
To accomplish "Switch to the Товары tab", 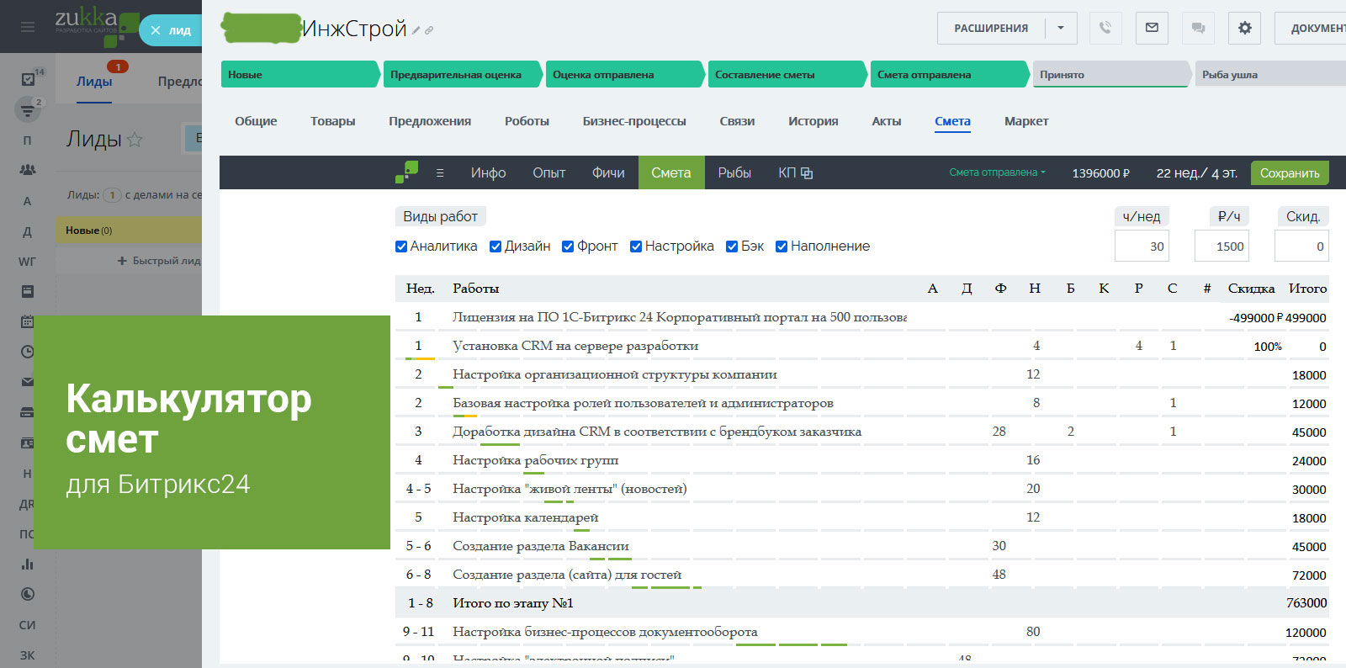I will coord(332,121).
